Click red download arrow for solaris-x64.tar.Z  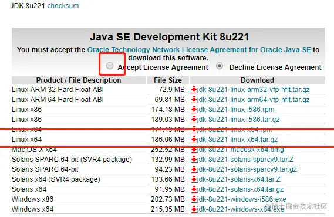coord(194,179)
